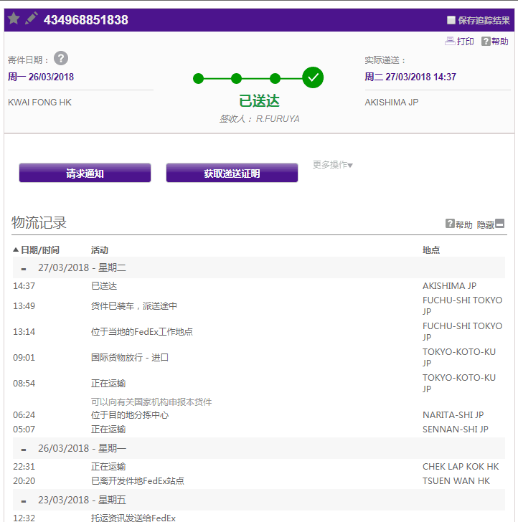Collapse the 23/03/2018 星期五 date group

(24, 501)
